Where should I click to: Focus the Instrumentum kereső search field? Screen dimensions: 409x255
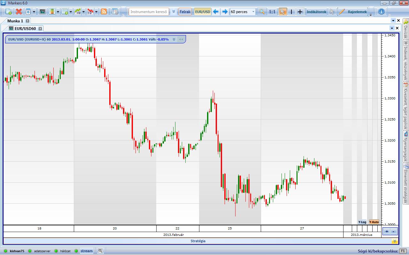point(149,12)
